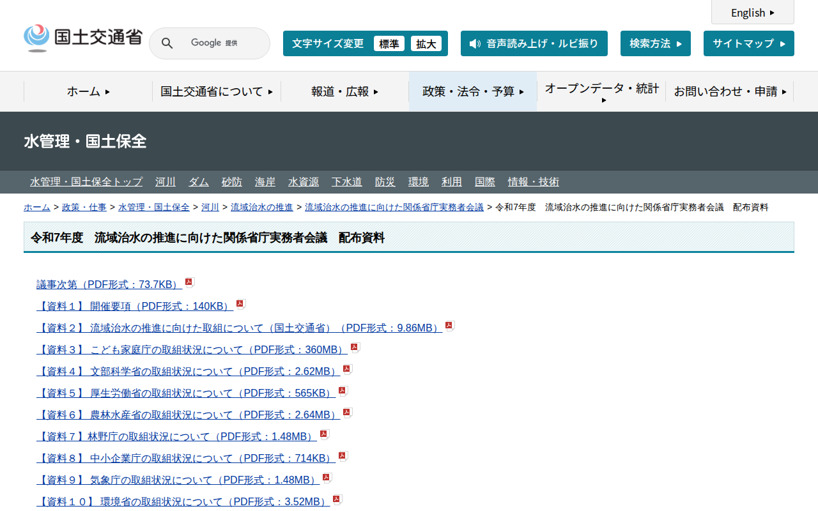The width and height of the screenshot is (818, 511).
Task: Open 資料6 農林水産省の取組状況 link
Action: [x=188, y=415]
